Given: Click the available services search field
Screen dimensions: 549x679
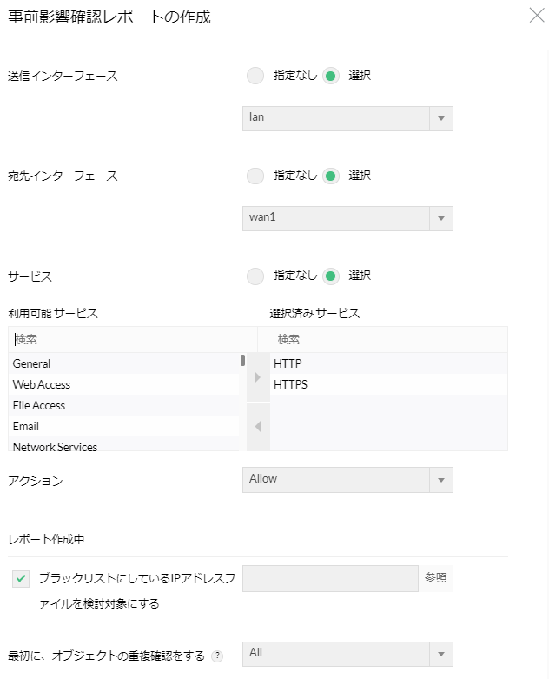Looking at the screenshot, I should pyautogui.click(x=130, y=339).
